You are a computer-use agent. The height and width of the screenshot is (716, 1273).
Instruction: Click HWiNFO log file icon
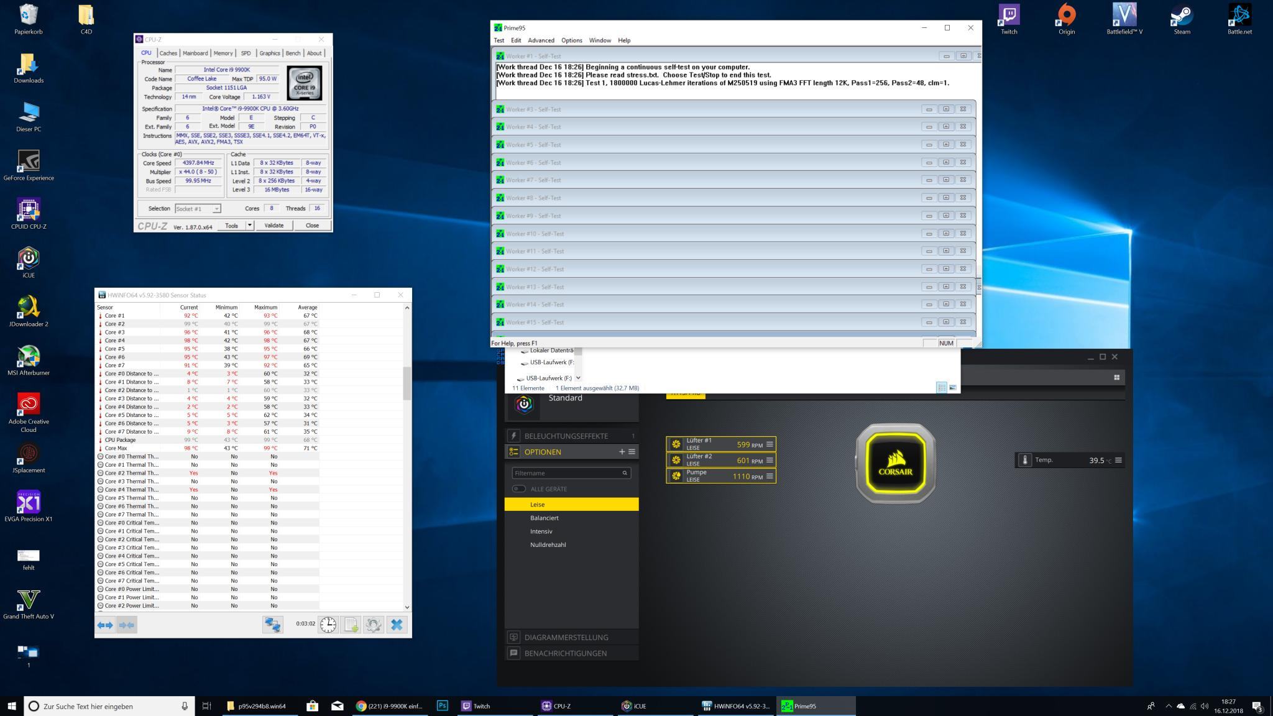click(351, 625)
